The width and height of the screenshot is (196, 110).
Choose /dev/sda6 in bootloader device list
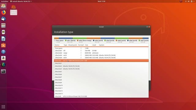coord(101,74)
